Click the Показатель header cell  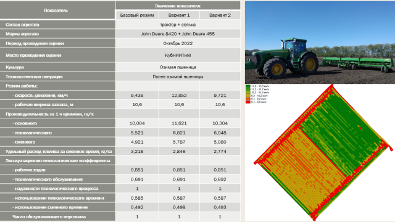click(x=57, y=10)
